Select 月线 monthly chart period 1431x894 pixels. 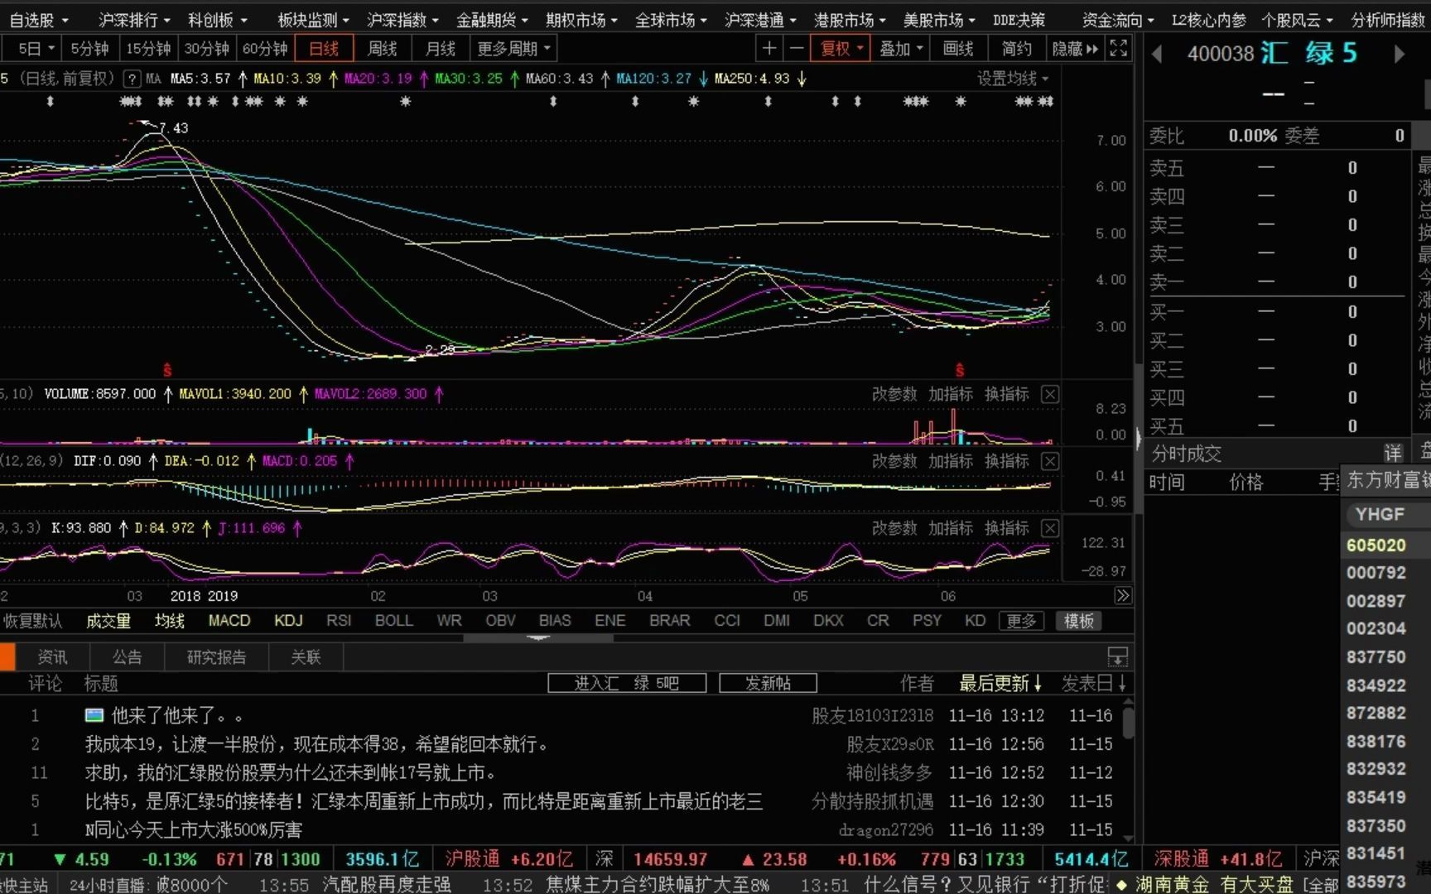[x=441, y=49]
